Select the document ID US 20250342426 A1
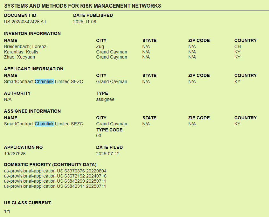Viewport: 269px width, 217px height. (x=25, y=22)
